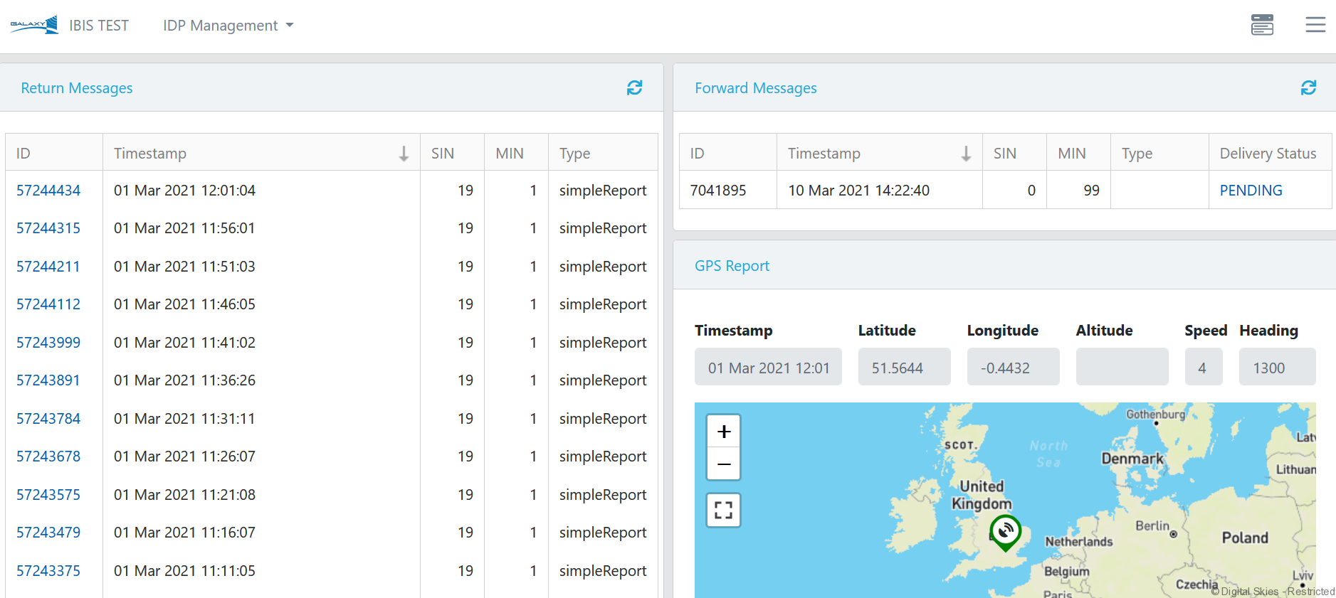
Task: Click the Heading field showing 1300
Action: click(1277, 368)
